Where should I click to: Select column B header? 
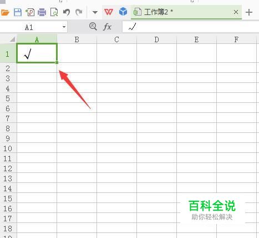pos(77,39)
